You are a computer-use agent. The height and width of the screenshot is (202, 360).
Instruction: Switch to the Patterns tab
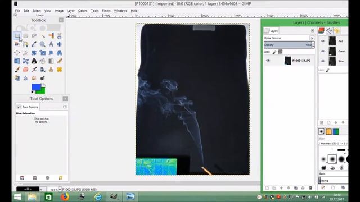328,131
